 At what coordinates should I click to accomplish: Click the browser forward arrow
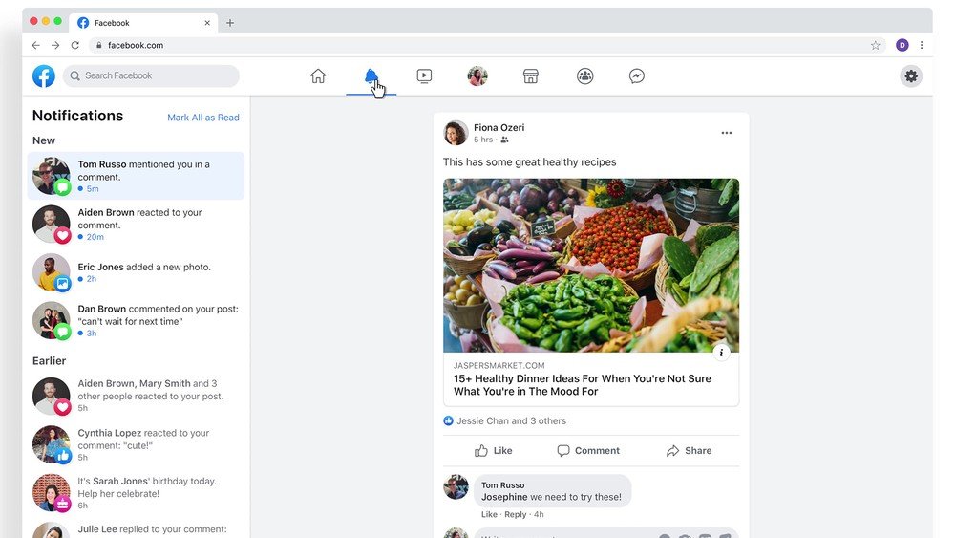point(55,45)
